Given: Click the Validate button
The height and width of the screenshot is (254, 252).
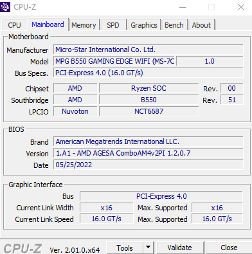Looking at the screenshot, I should [180, 248].
